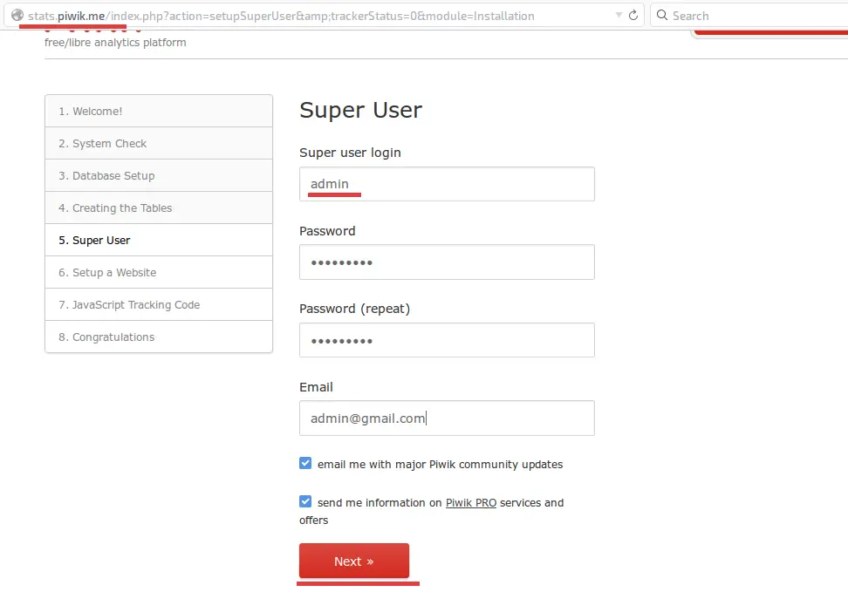The height and width of the screenshot is (592, 848).
Task: Click the Super user login label
Action: pos(350,153)
